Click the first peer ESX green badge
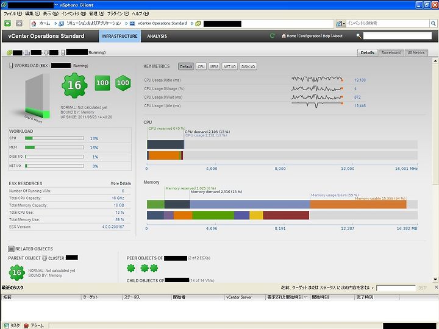The image size is (439, 329). pos(130,268)
